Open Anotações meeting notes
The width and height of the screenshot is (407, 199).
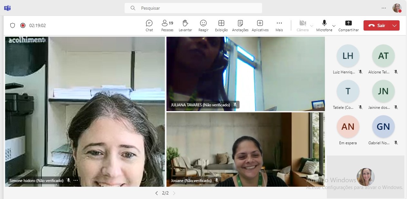coord(240,25)
